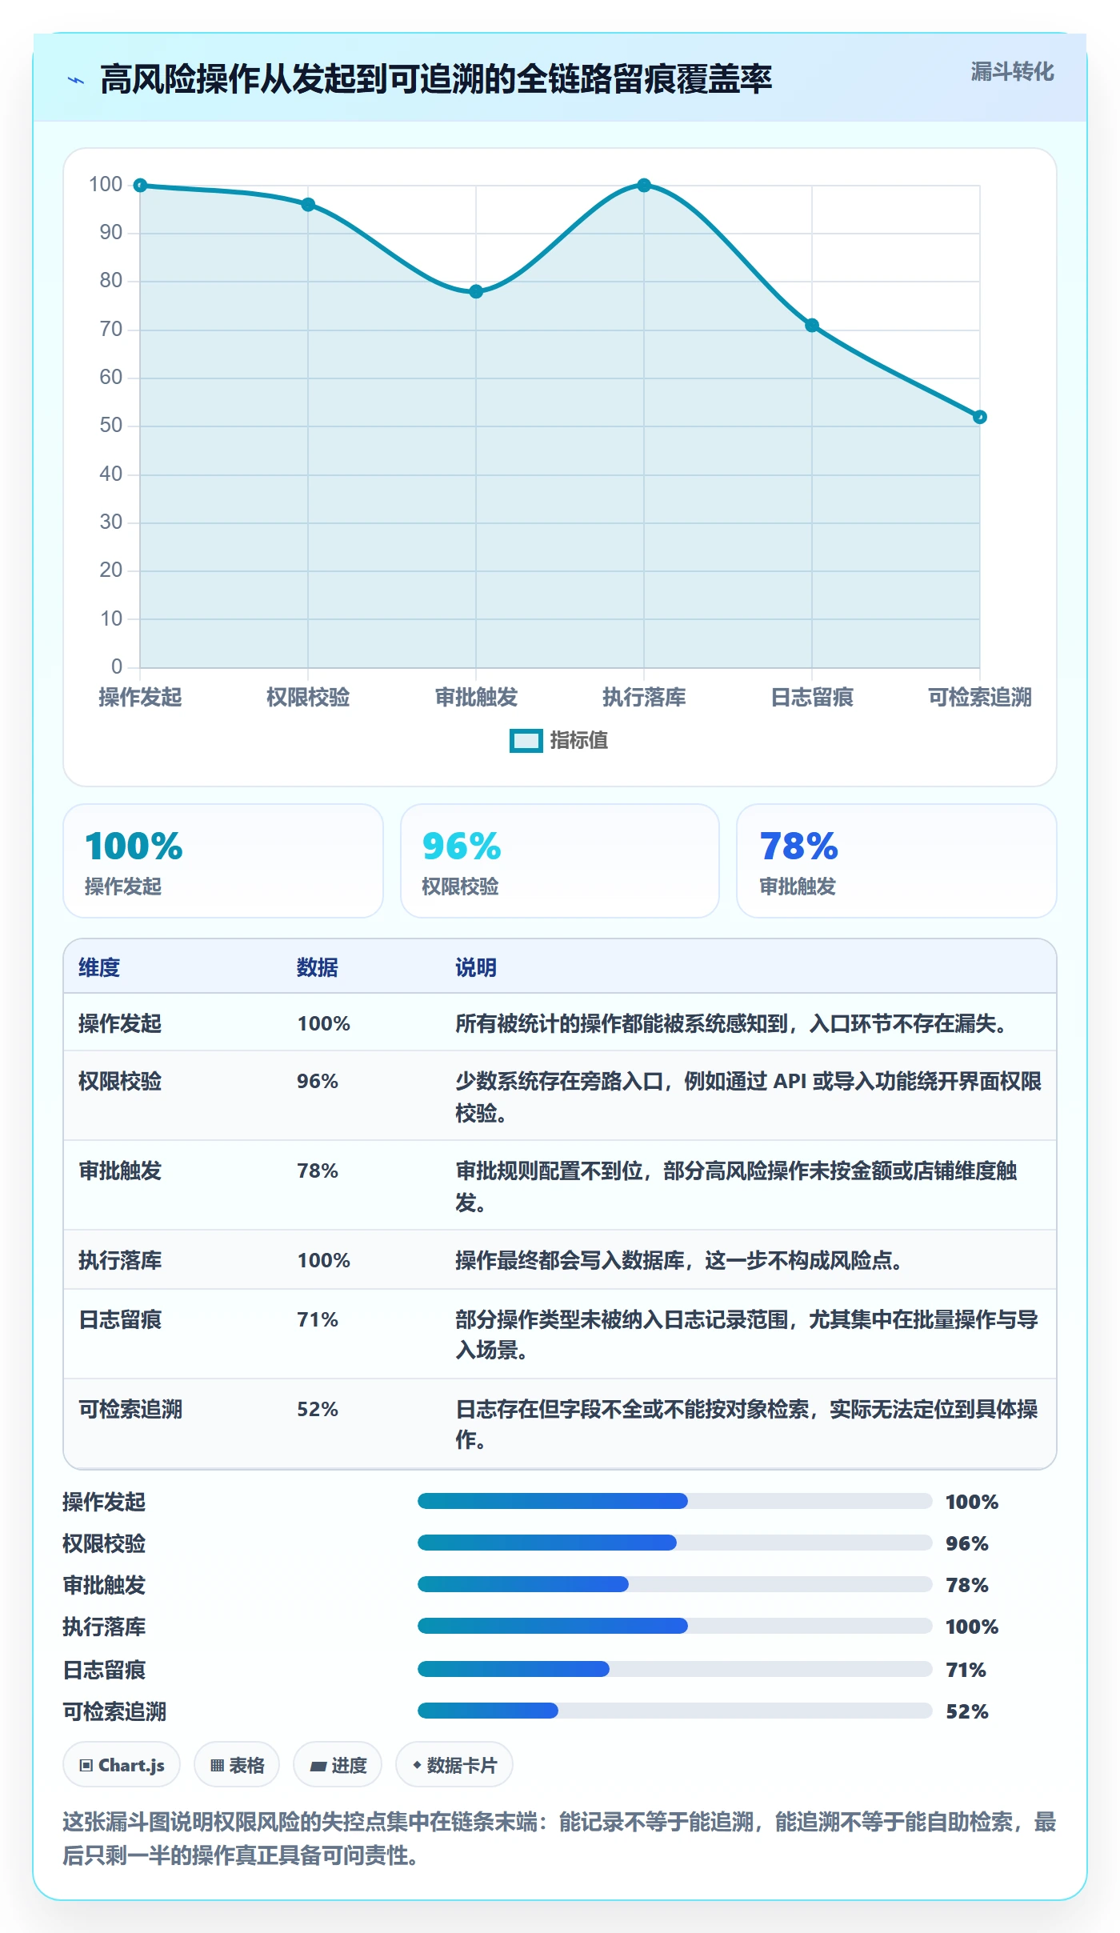
Task: Click the 审批触发 data point on the chart
Action: (x=476, y=291)
